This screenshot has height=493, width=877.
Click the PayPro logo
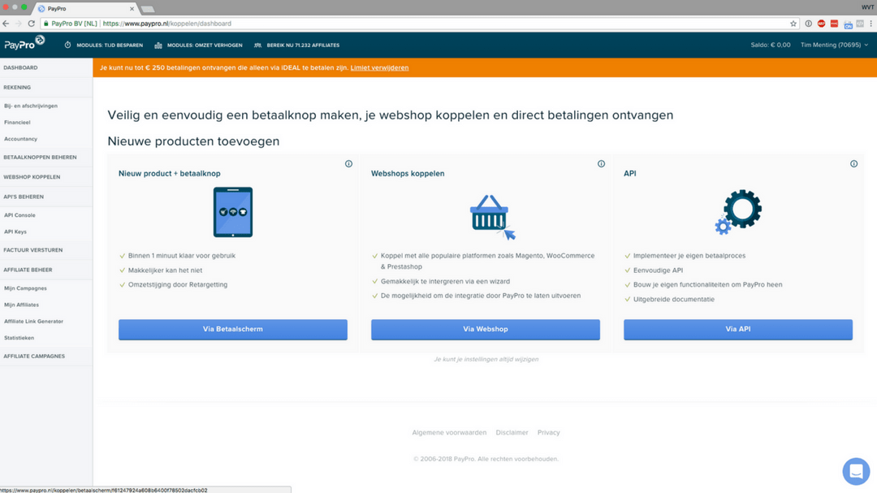[24, 43]
